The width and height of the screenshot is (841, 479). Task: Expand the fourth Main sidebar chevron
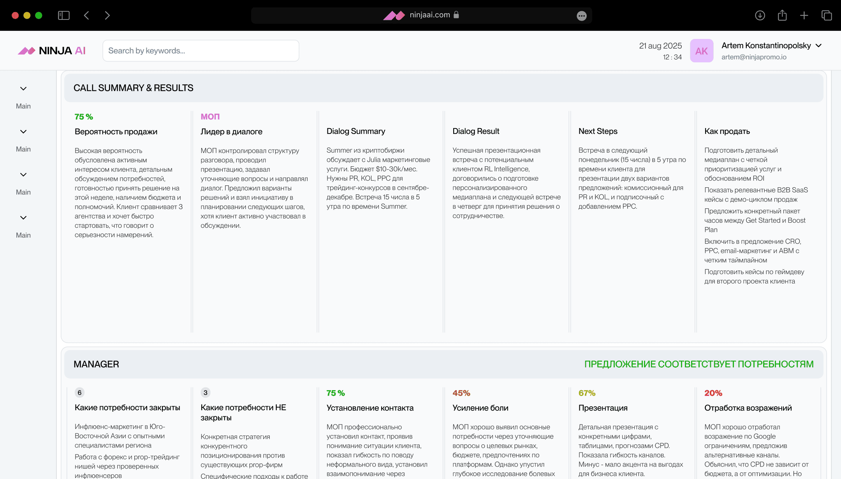coord(23,218)
